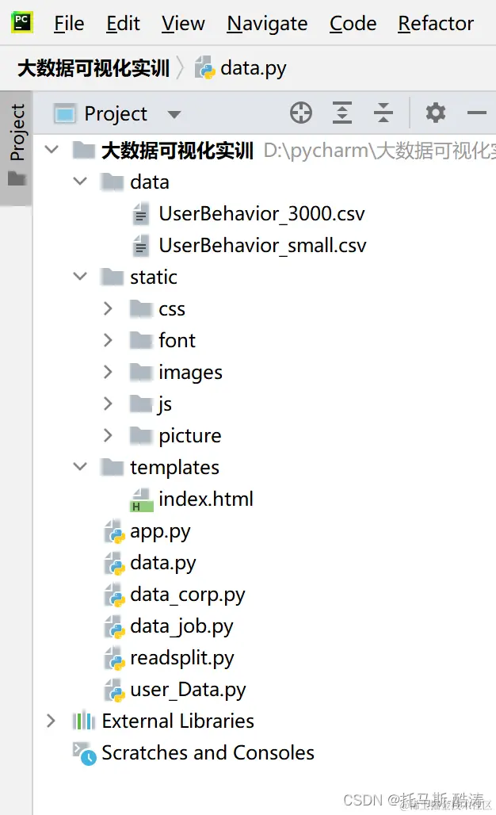
Task: Click the Project view window icon
Action: pyautogui.click(x=65, y=114)
